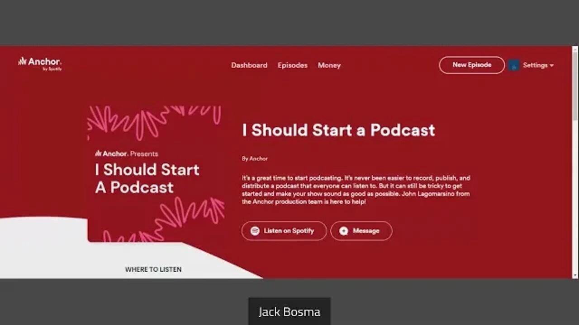Click the Jack Bosma name label
Viewport: 579px width, 325px height.
point(289,311)
